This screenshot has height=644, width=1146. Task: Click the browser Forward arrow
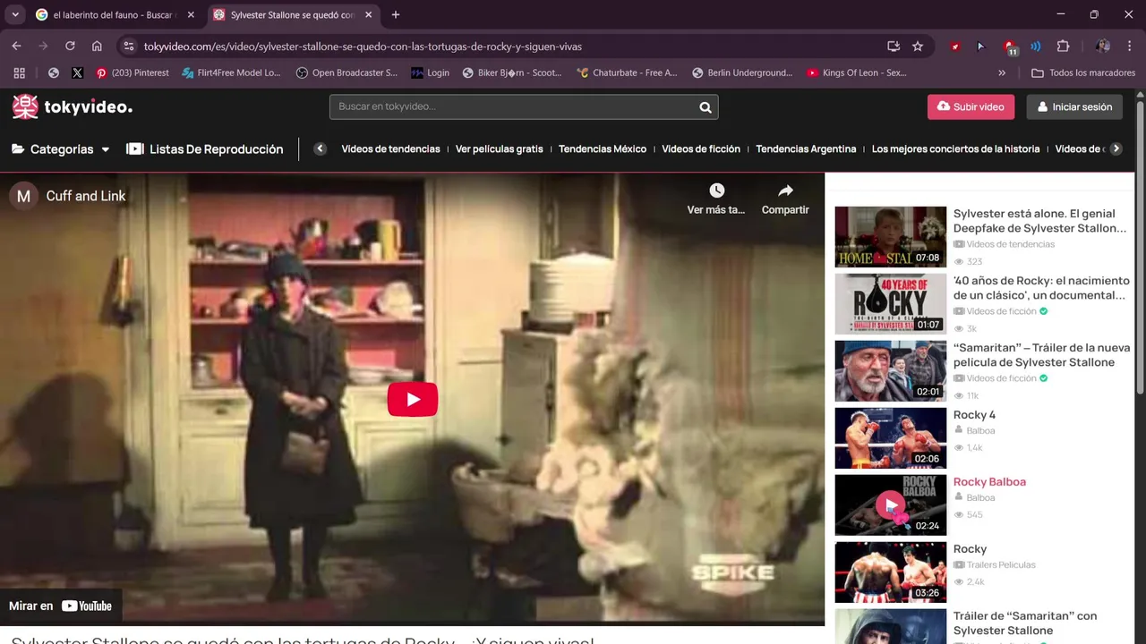point(43,47)
